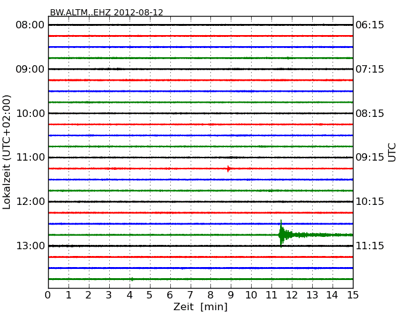Select the 09:00 local time label

point(30,69)
